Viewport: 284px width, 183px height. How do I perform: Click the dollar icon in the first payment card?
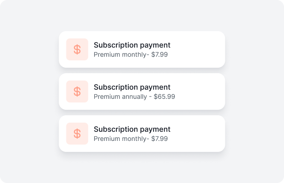[77, 49]
